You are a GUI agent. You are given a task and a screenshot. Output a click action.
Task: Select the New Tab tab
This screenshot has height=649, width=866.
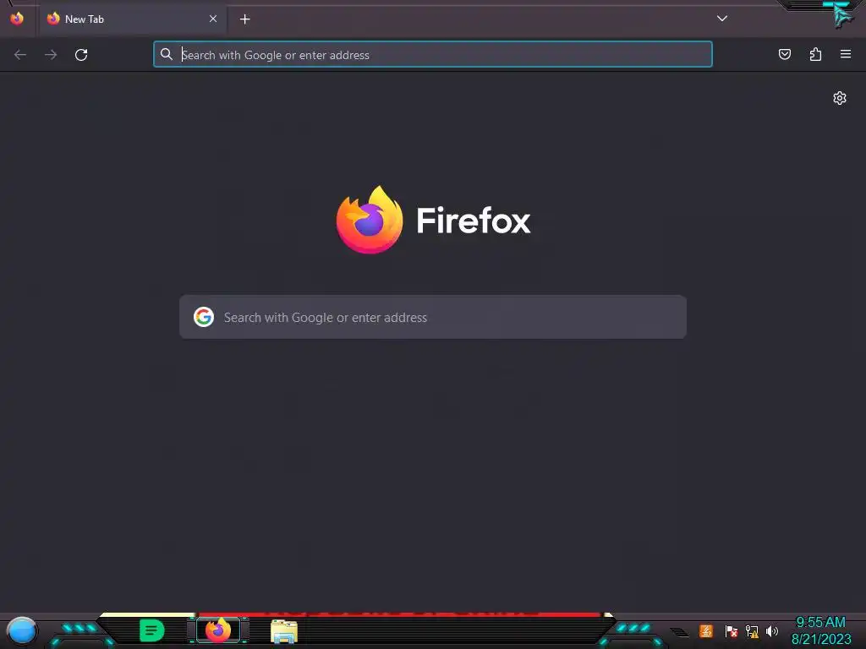132,19
